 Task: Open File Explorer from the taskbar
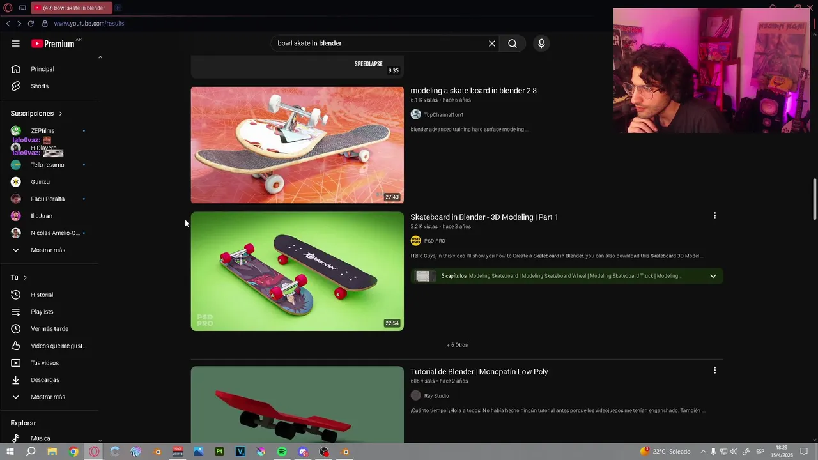52,452
